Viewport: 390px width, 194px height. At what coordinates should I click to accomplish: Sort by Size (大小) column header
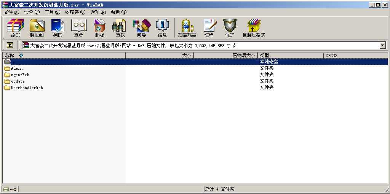point(160,56)
